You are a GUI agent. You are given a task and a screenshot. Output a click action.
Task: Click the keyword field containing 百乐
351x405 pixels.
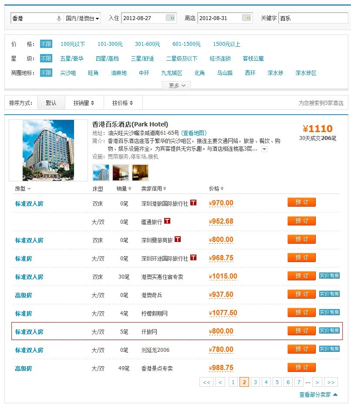pyautogui.click(x=313, y=18)
